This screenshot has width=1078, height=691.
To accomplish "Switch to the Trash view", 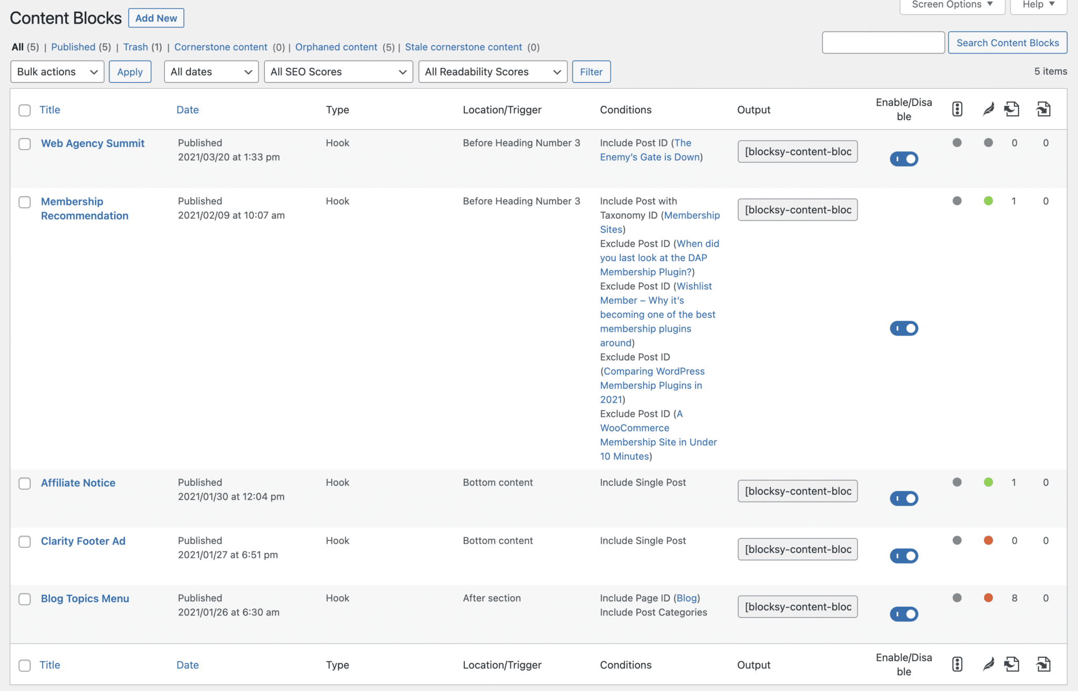I will click(135, 47).
